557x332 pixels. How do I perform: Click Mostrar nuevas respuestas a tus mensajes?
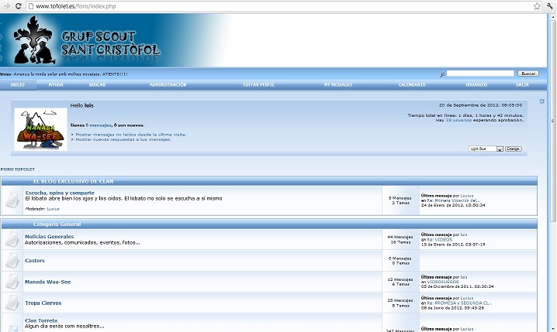[123, 139]
